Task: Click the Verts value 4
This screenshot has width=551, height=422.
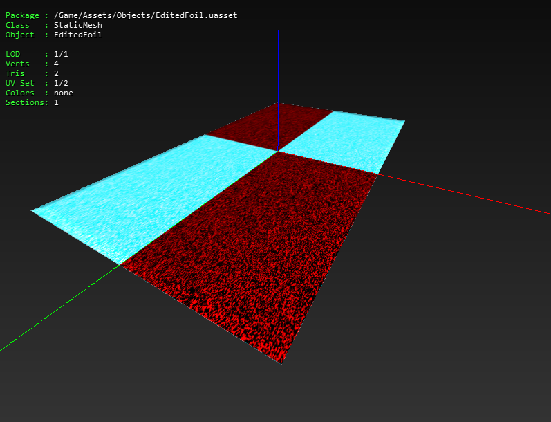Action: pyautogui.click(x=56, y=64)
